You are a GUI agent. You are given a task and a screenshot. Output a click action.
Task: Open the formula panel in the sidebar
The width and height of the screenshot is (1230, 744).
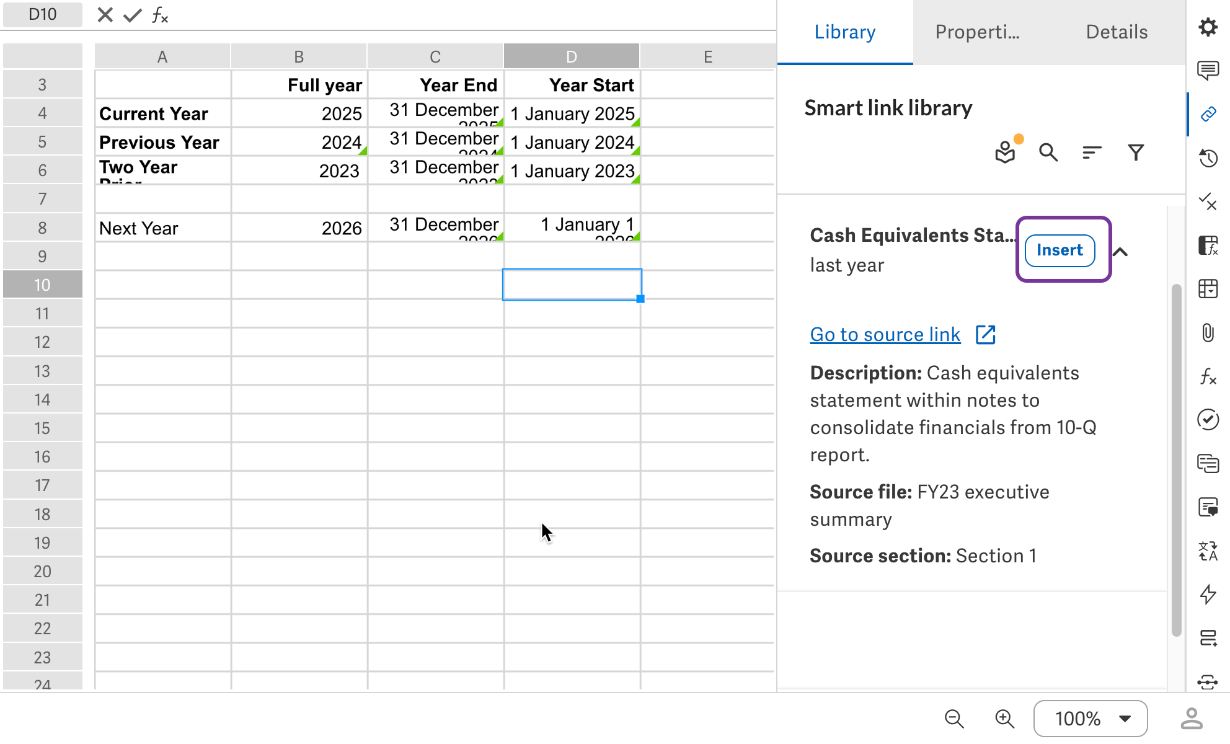pyautogui.click(x=1208, y=378)
